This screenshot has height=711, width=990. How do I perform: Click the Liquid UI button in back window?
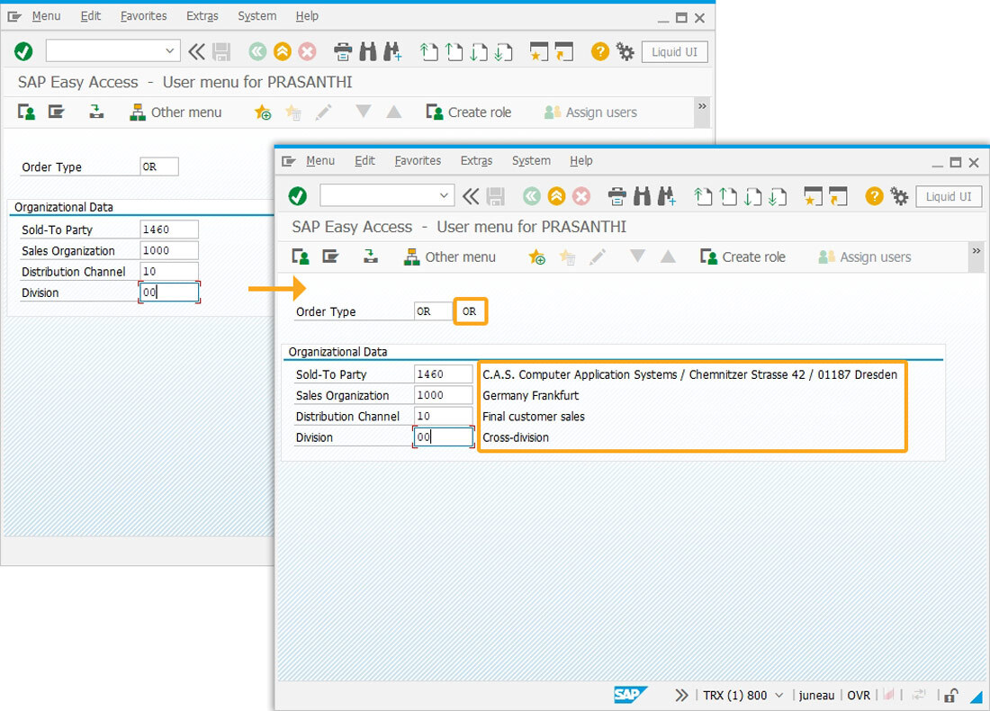tap(674, 52)
